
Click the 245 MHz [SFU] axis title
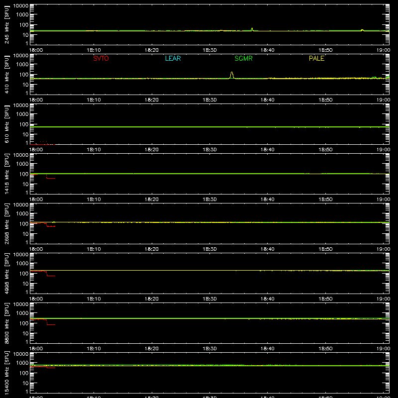pyautogui.click(x=7, y=24)
